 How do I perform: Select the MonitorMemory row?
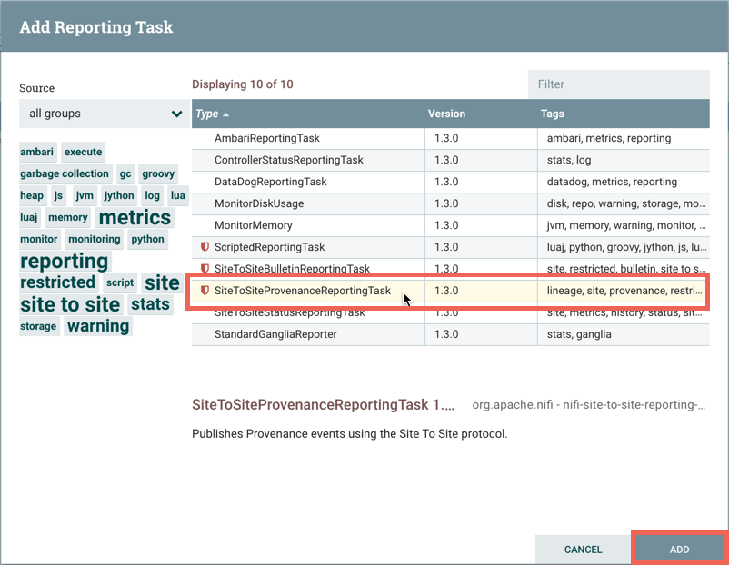point(451,225)
